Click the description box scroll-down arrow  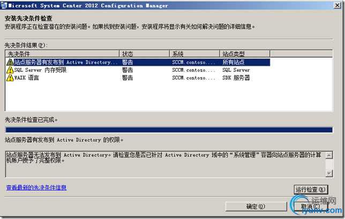click(x=329, y=173)
